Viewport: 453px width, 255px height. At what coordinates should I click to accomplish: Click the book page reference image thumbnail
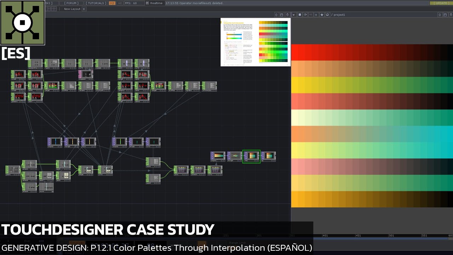coord(256,42)
